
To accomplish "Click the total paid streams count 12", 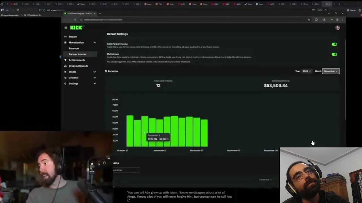I will 158,85.
